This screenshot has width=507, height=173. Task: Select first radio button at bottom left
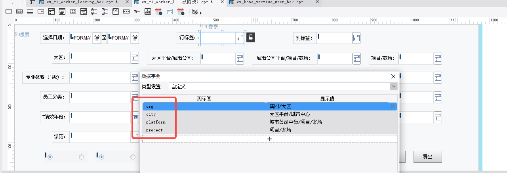(50, 157)
